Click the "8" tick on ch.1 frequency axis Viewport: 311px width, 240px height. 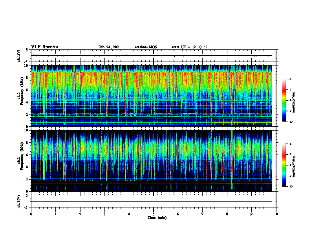tap(27, 78)
